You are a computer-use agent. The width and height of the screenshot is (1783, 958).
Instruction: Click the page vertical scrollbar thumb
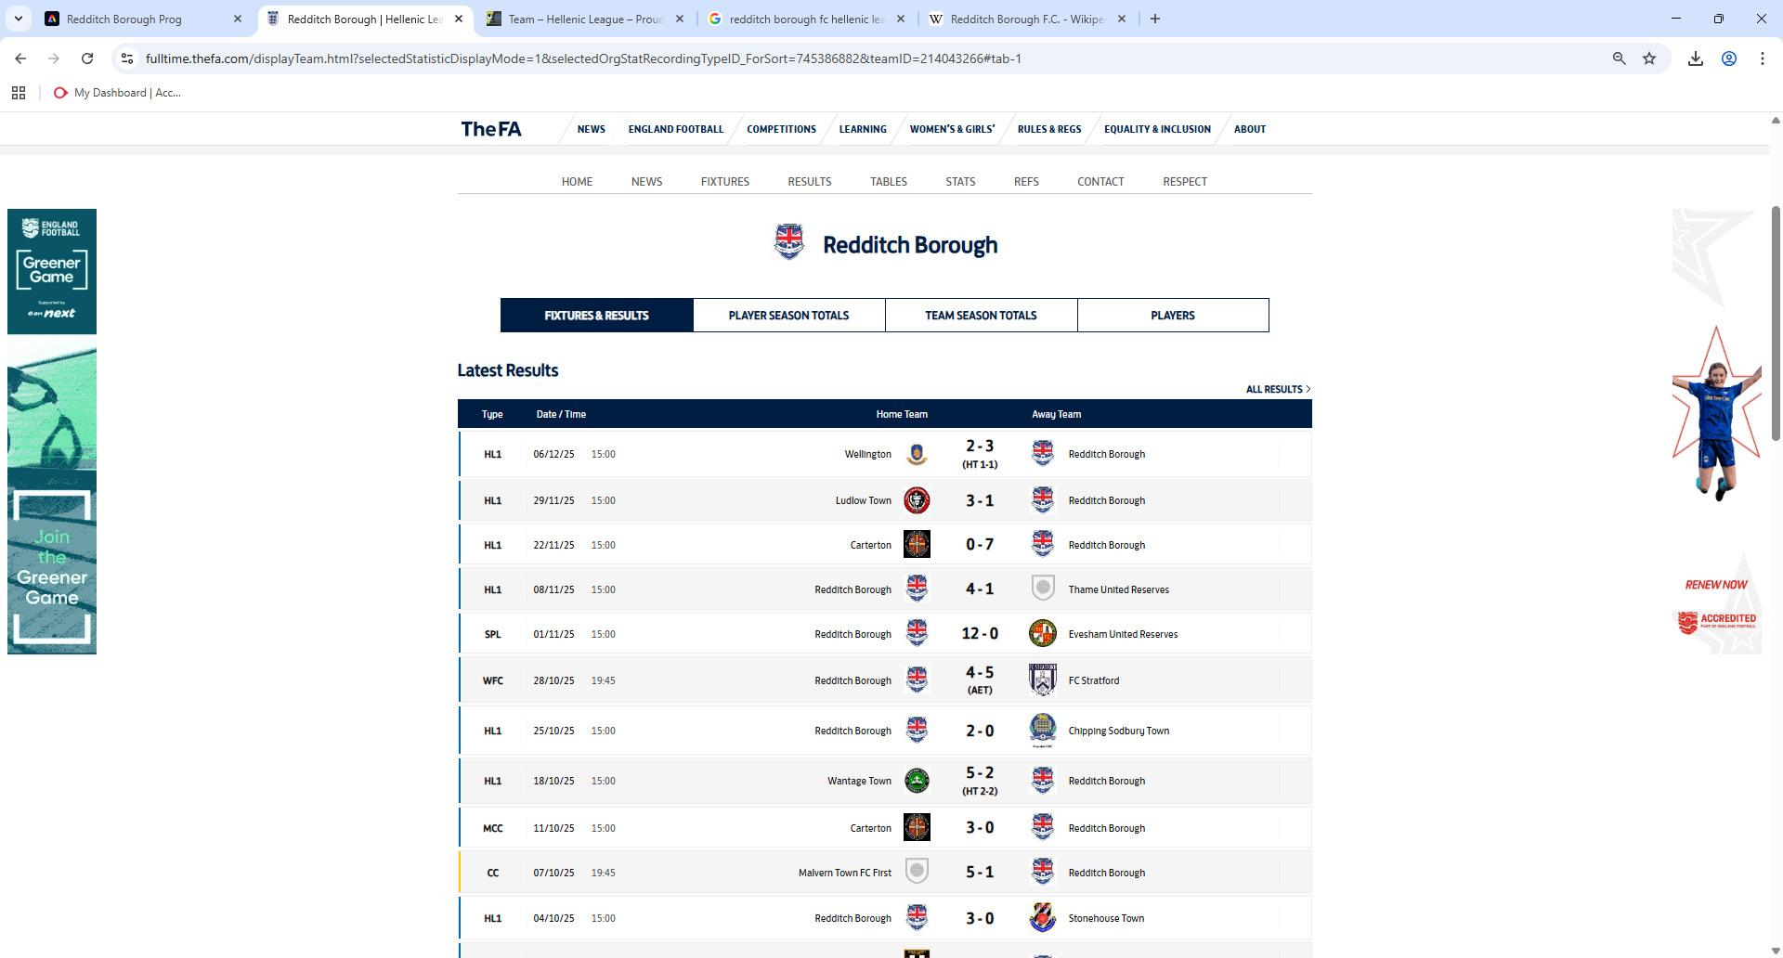click(1776, 325)
